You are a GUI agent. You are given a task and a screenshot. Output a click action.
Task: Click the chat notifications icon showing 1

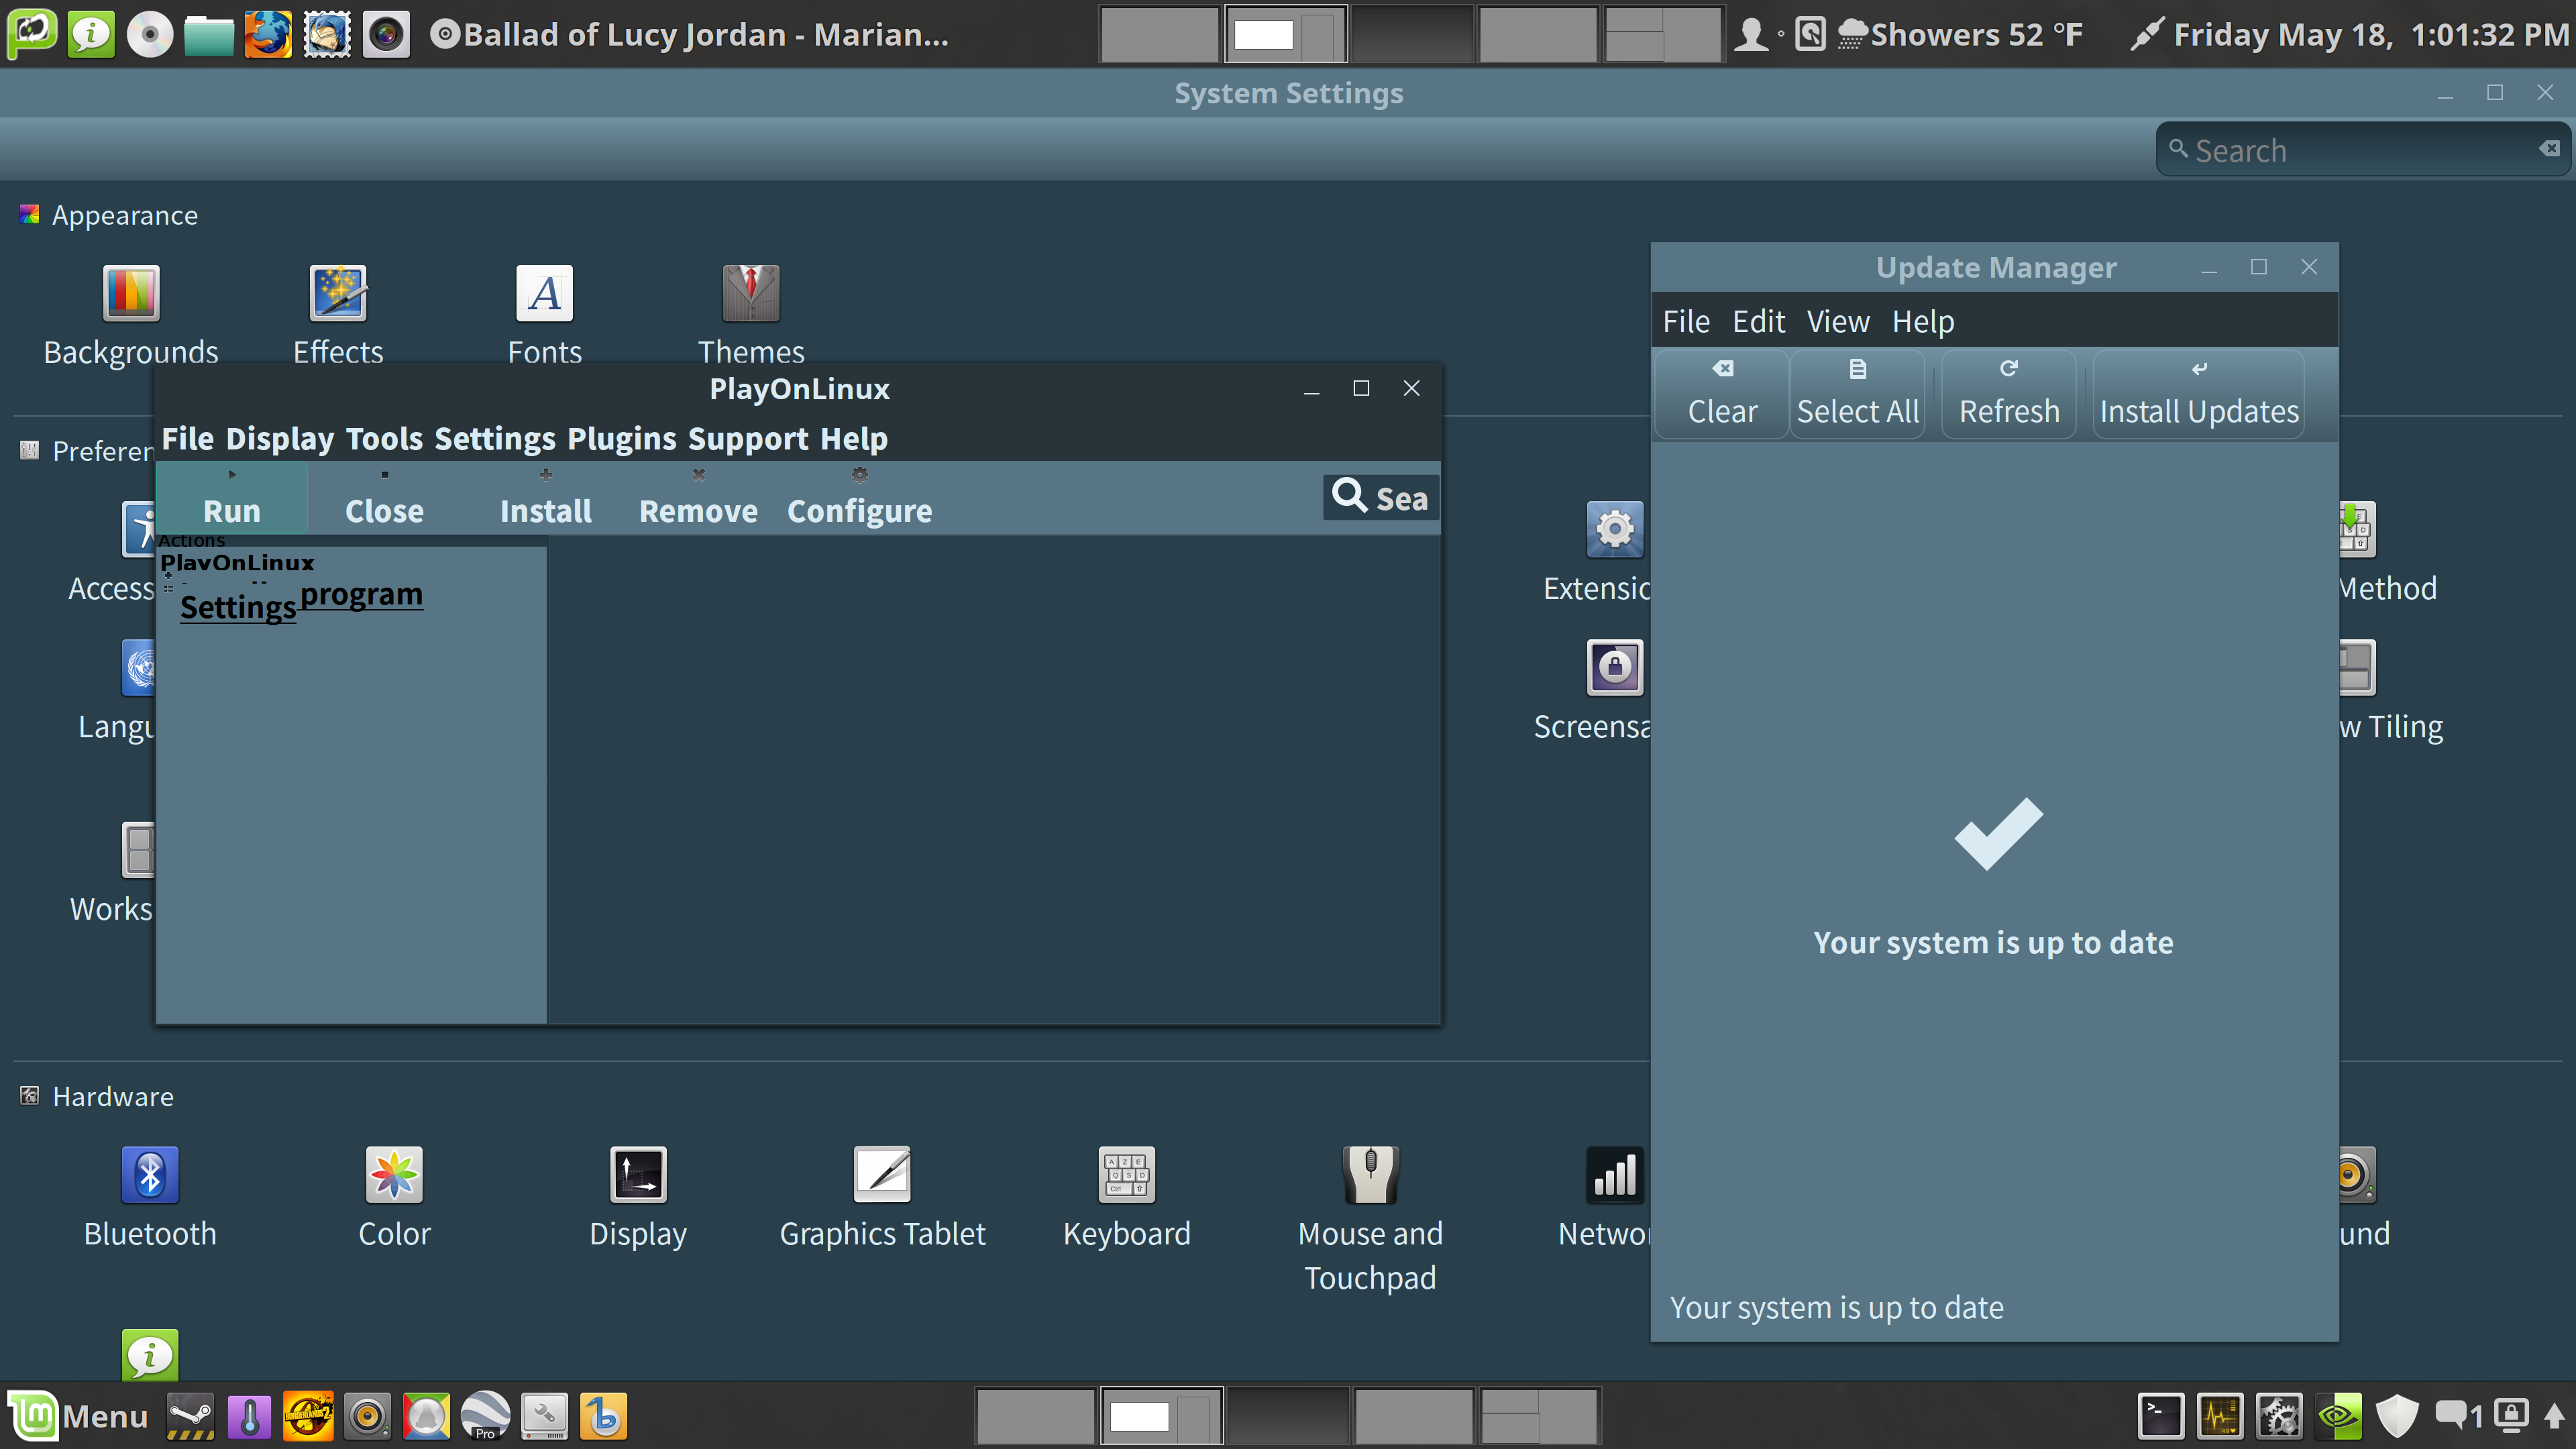coord(2458,1416)
